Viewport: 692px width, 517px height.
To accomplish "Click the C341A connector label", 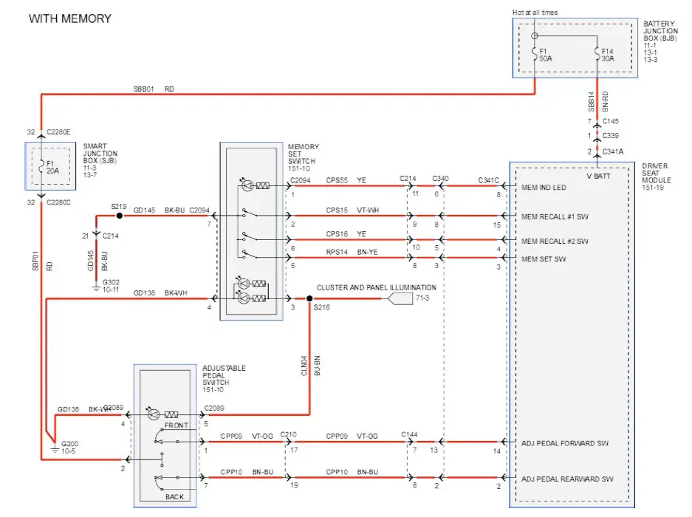I will coord(612,151).
